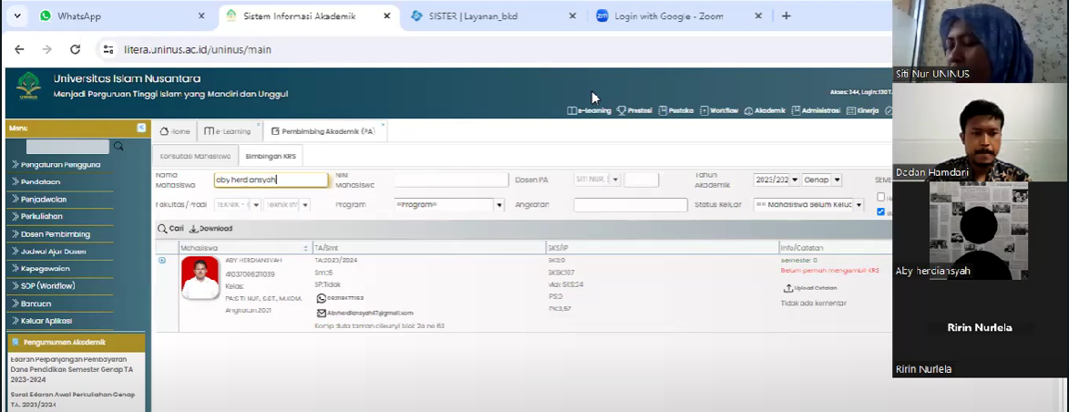Click the Upload Catatan icon
Viewport: 1069px width, 412px height.
coord(787,288)
